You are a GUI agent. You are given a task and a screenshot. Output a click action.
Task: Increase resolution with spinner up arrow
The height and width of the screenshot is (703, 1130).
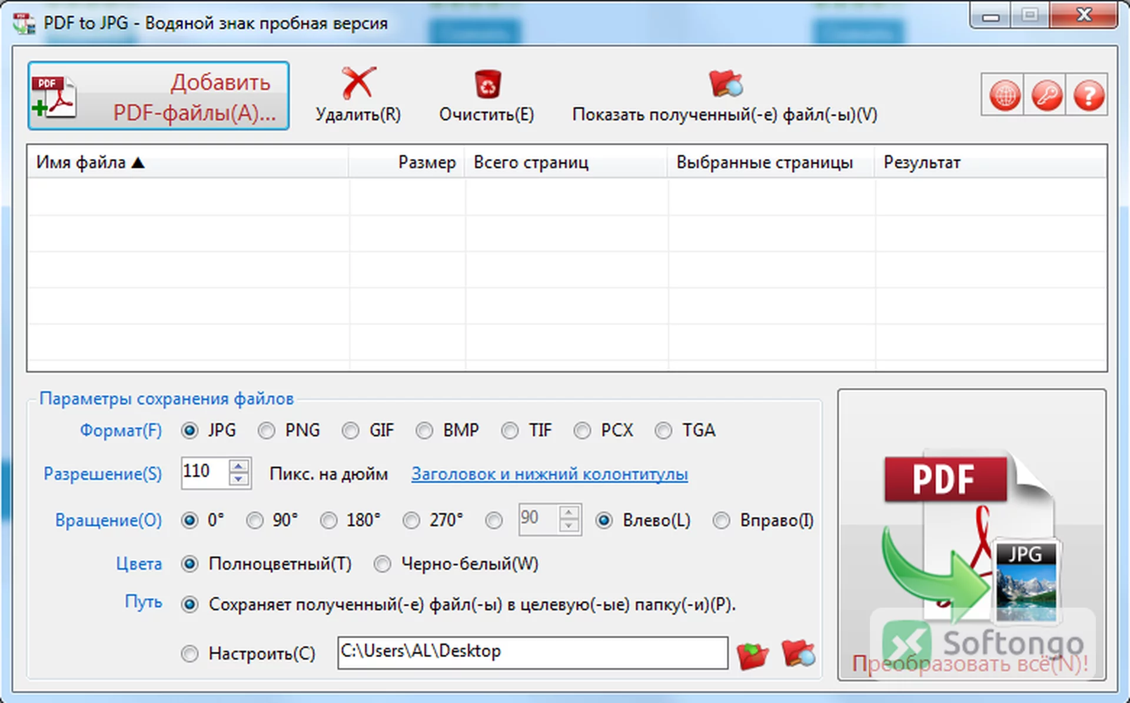pos(238,466)
